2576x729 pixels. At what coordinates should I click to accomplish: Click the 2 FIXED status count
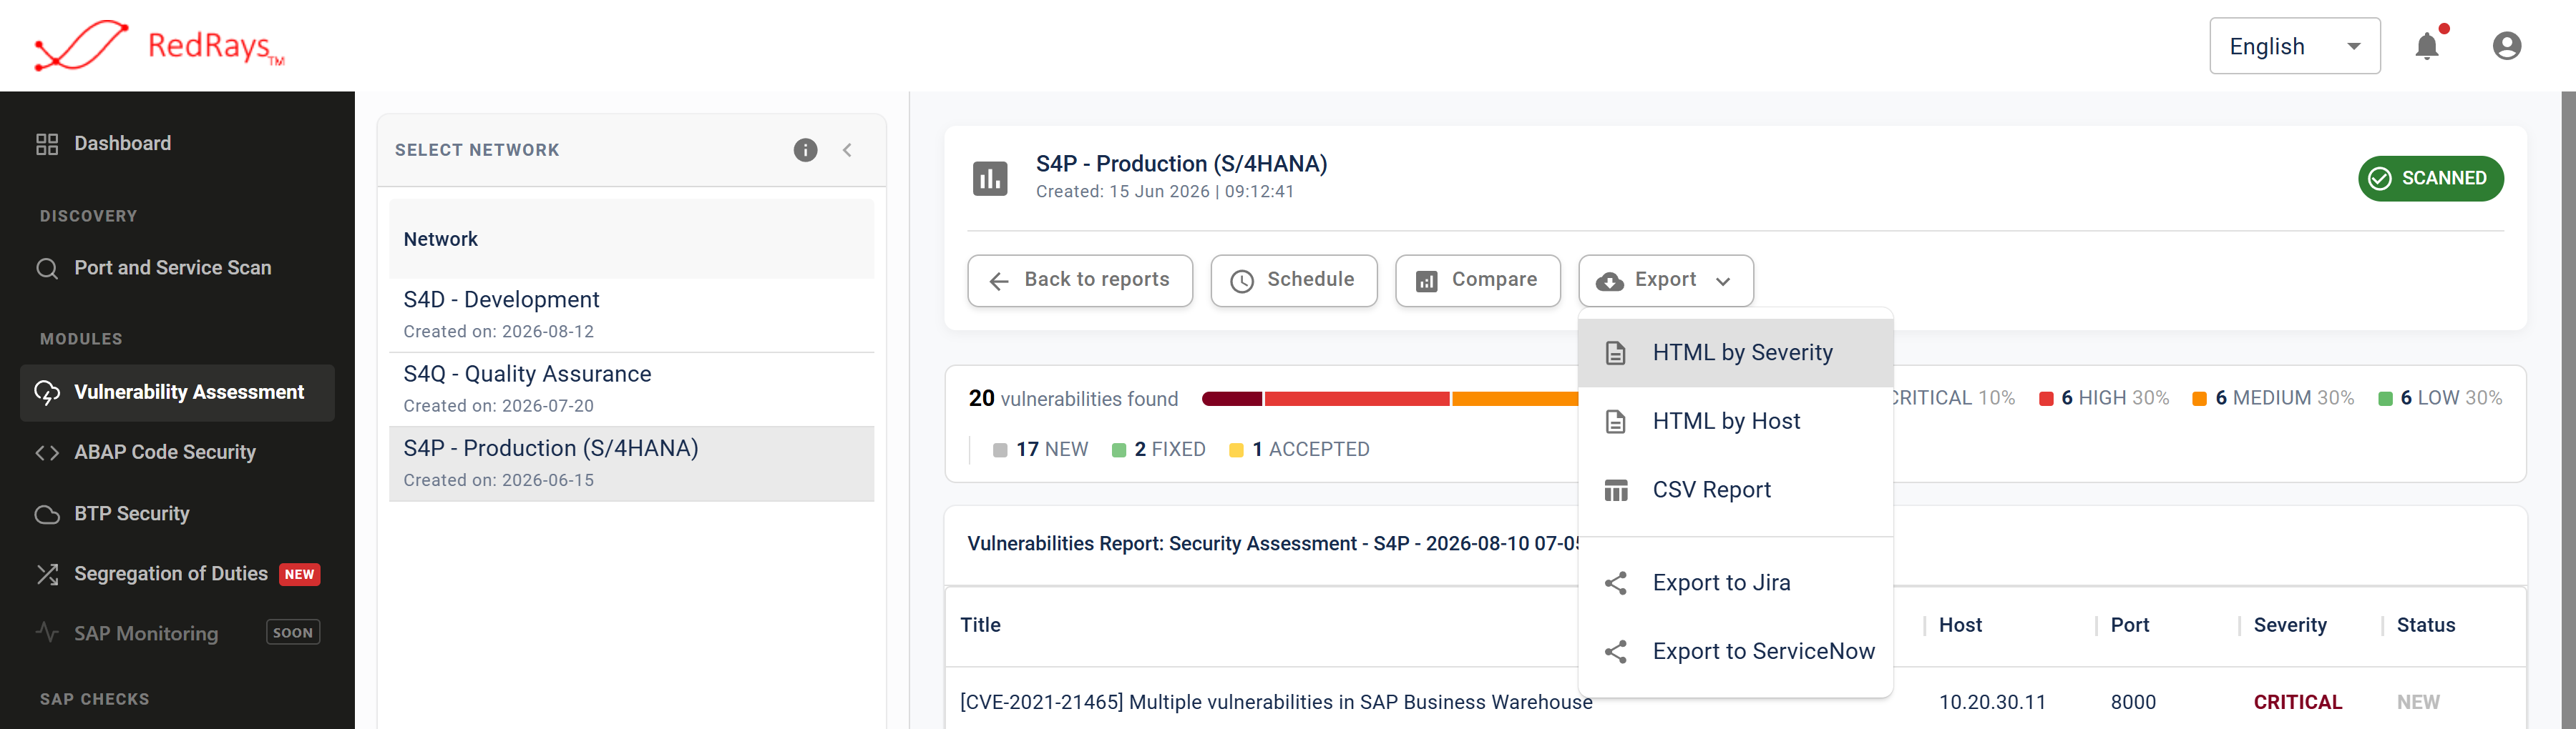pos(1159,450)
